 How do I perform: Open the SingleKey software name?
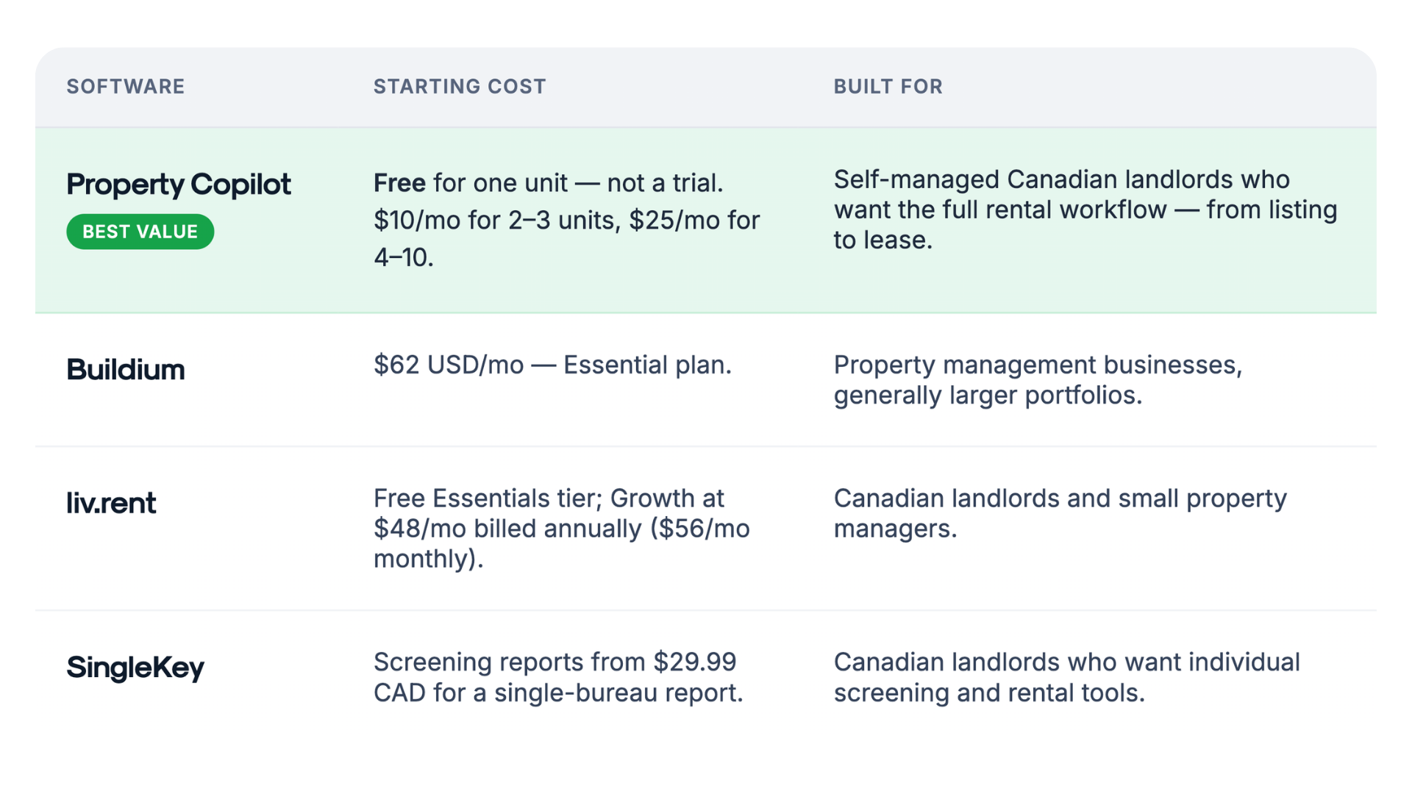135,668
